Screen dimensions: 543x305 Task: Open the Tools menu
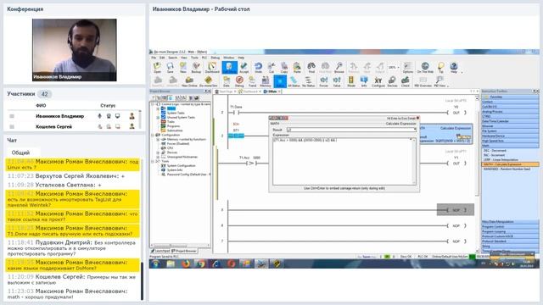(194, 58)
